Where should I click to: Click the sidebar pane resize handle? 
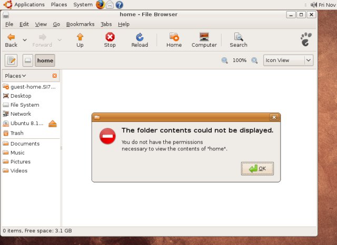coord(61,148)
